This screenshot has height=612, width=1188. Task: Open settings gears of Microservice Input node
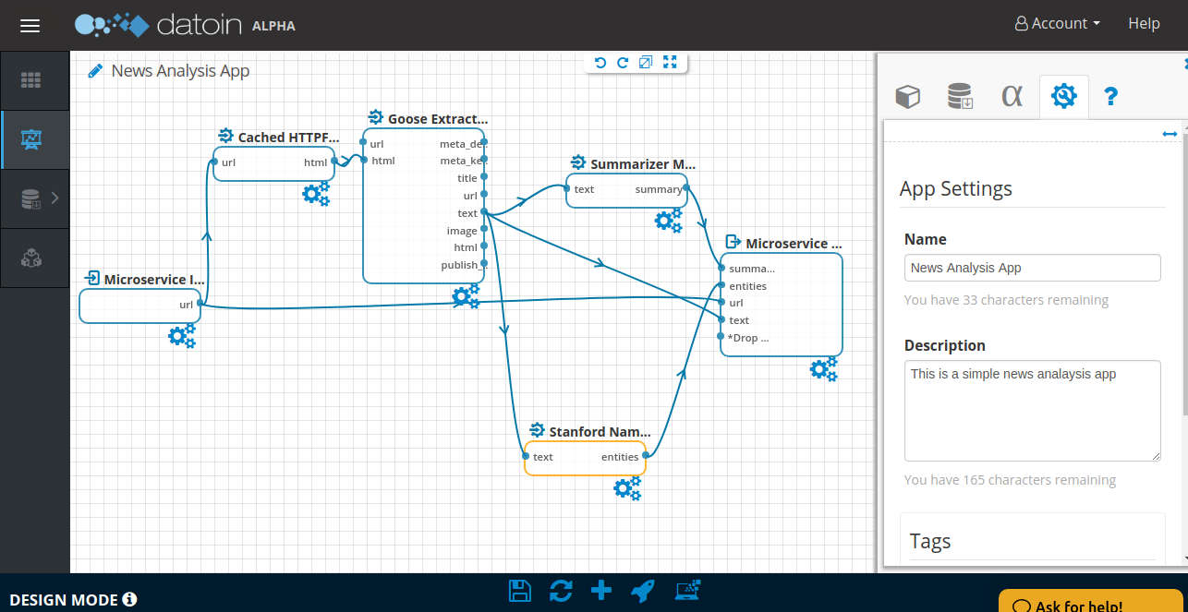182,336
